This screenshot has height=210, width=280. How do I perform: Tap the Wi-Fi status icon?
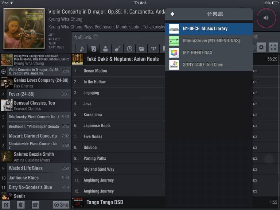click(x=12, y=3)
